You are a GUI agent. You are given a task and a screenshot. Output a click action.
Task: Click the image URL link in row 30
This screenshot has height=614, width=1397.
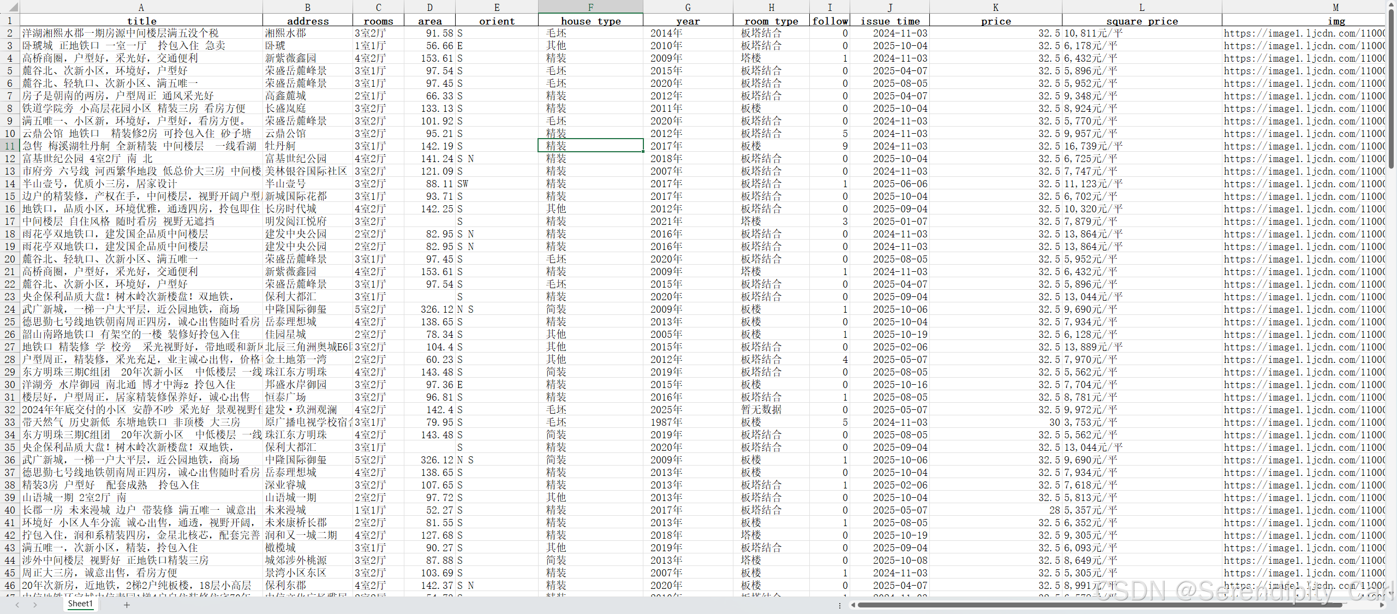coord(1304,385)
